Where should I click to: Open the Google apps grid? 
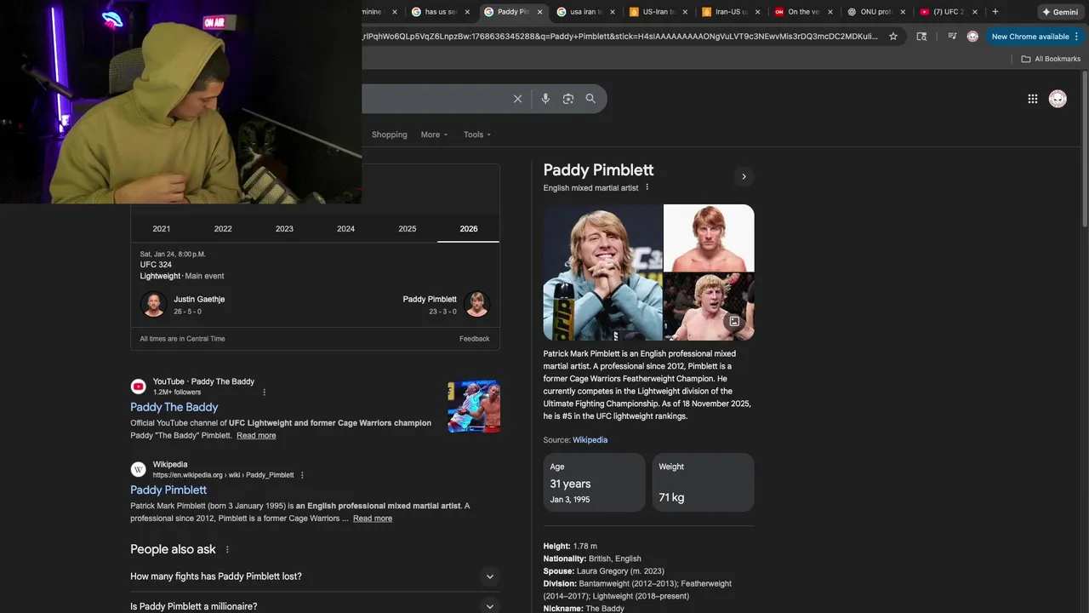pyautogui.click(x=1032, y=99)
